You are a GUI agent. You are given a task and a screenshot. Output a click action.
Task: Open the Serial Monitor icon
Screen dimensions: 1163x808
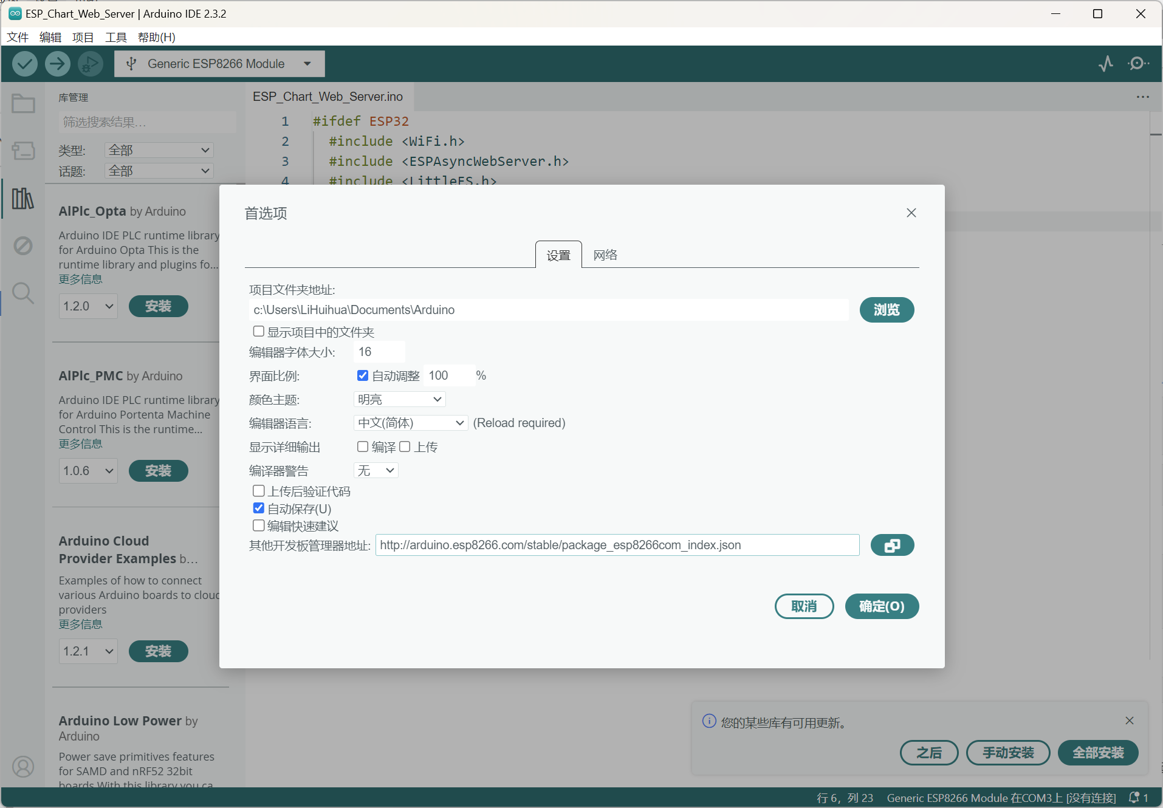[x=1137, y=64]
